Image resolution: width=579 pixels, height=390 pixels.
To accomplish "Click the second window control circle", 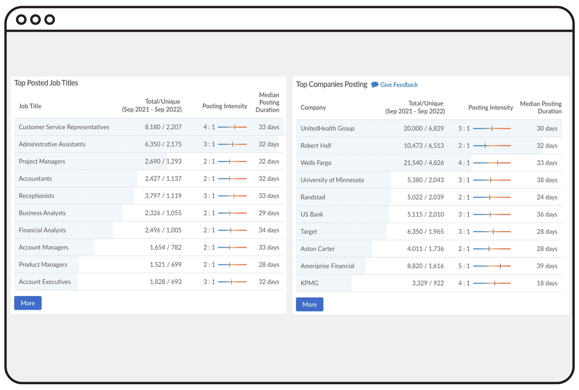I will pyautogui.click(x=35, y=19).
